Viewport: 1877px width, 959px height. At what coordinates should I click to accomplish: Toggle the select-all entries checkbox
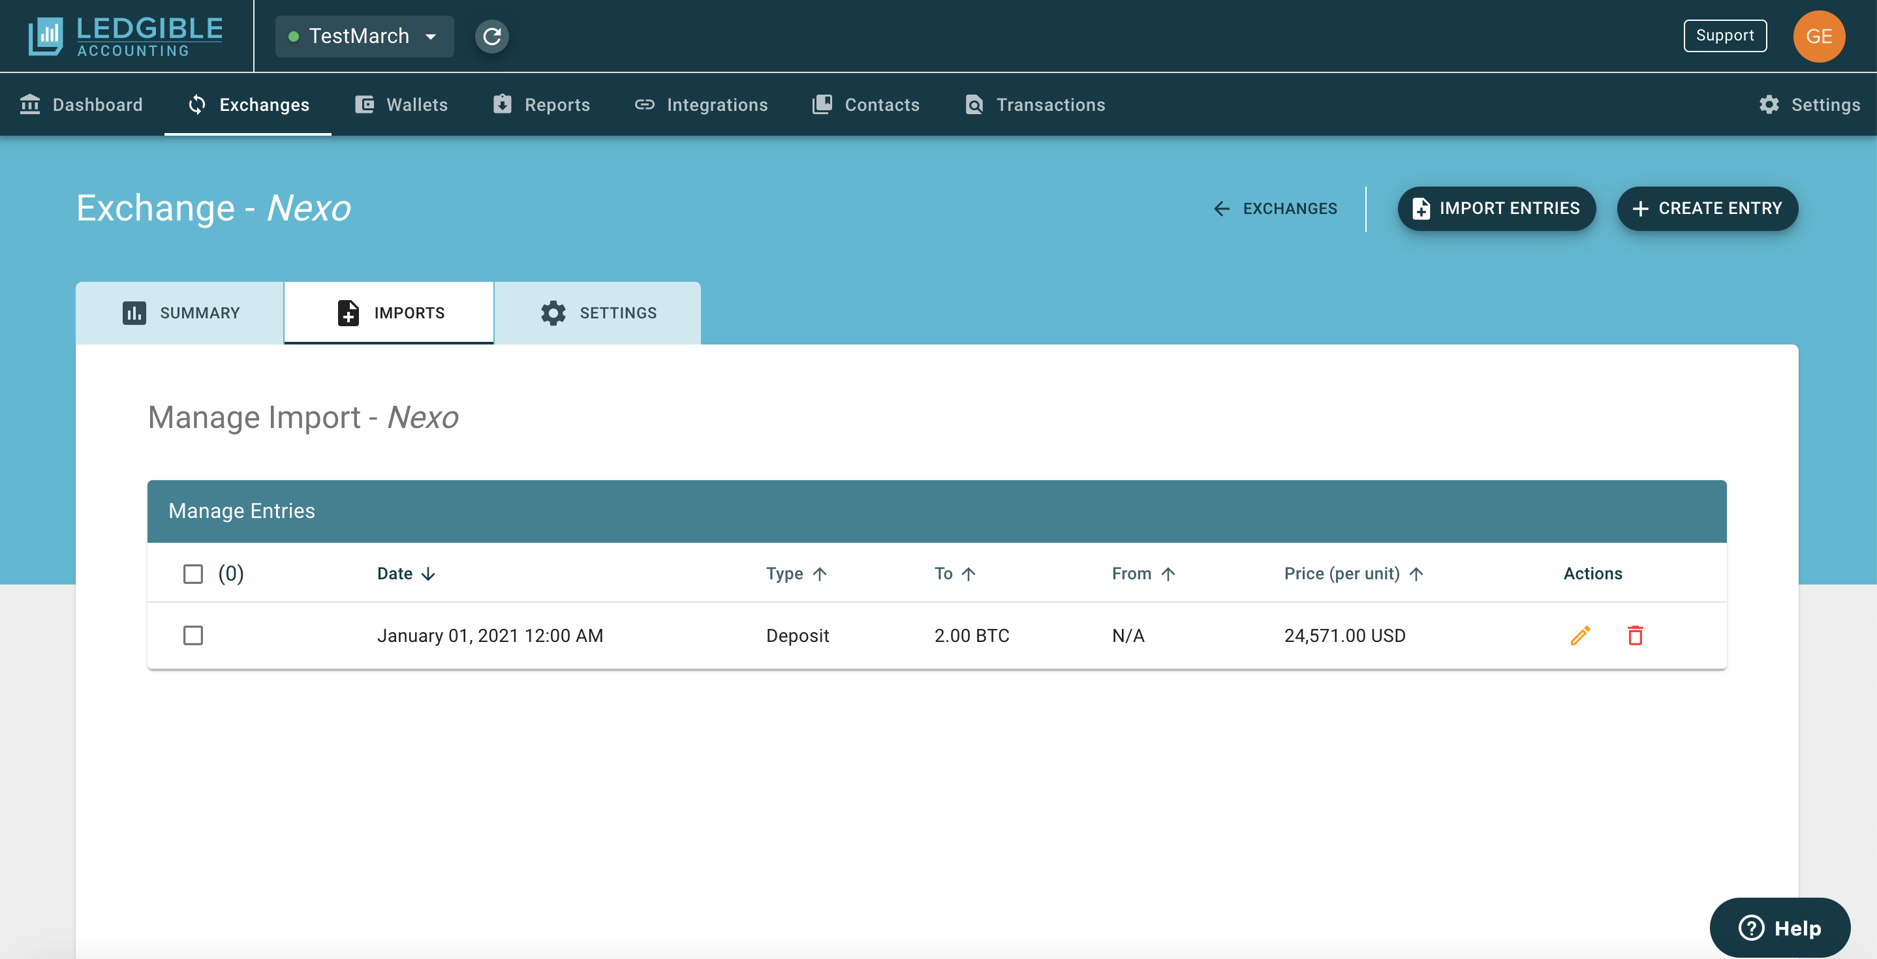(193, 574)
